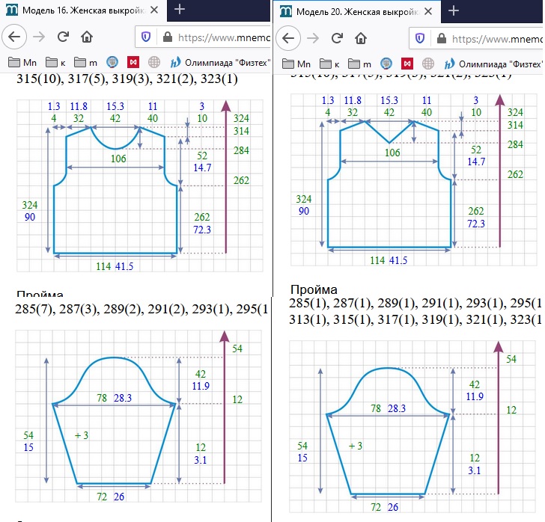Click the Back arrow in the Модель 16 window

[x=16, y=37]
